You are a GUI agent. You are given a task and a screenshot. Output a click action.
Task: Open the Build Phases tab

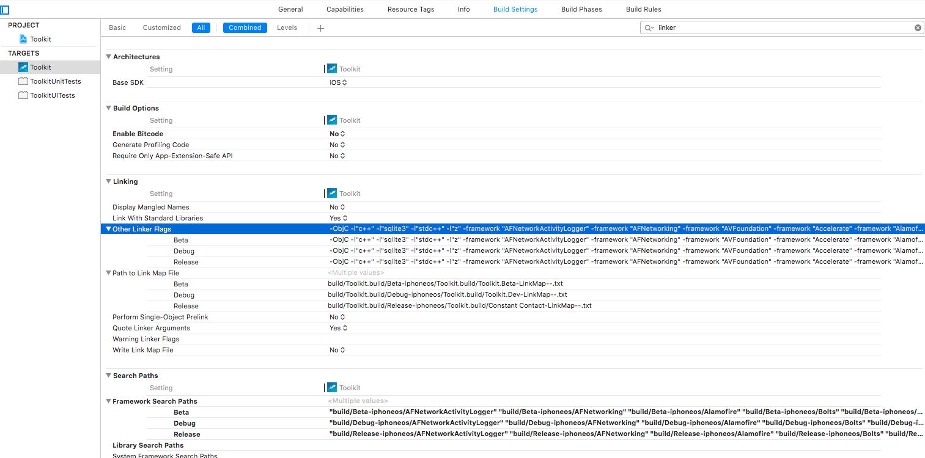(581, 9)
